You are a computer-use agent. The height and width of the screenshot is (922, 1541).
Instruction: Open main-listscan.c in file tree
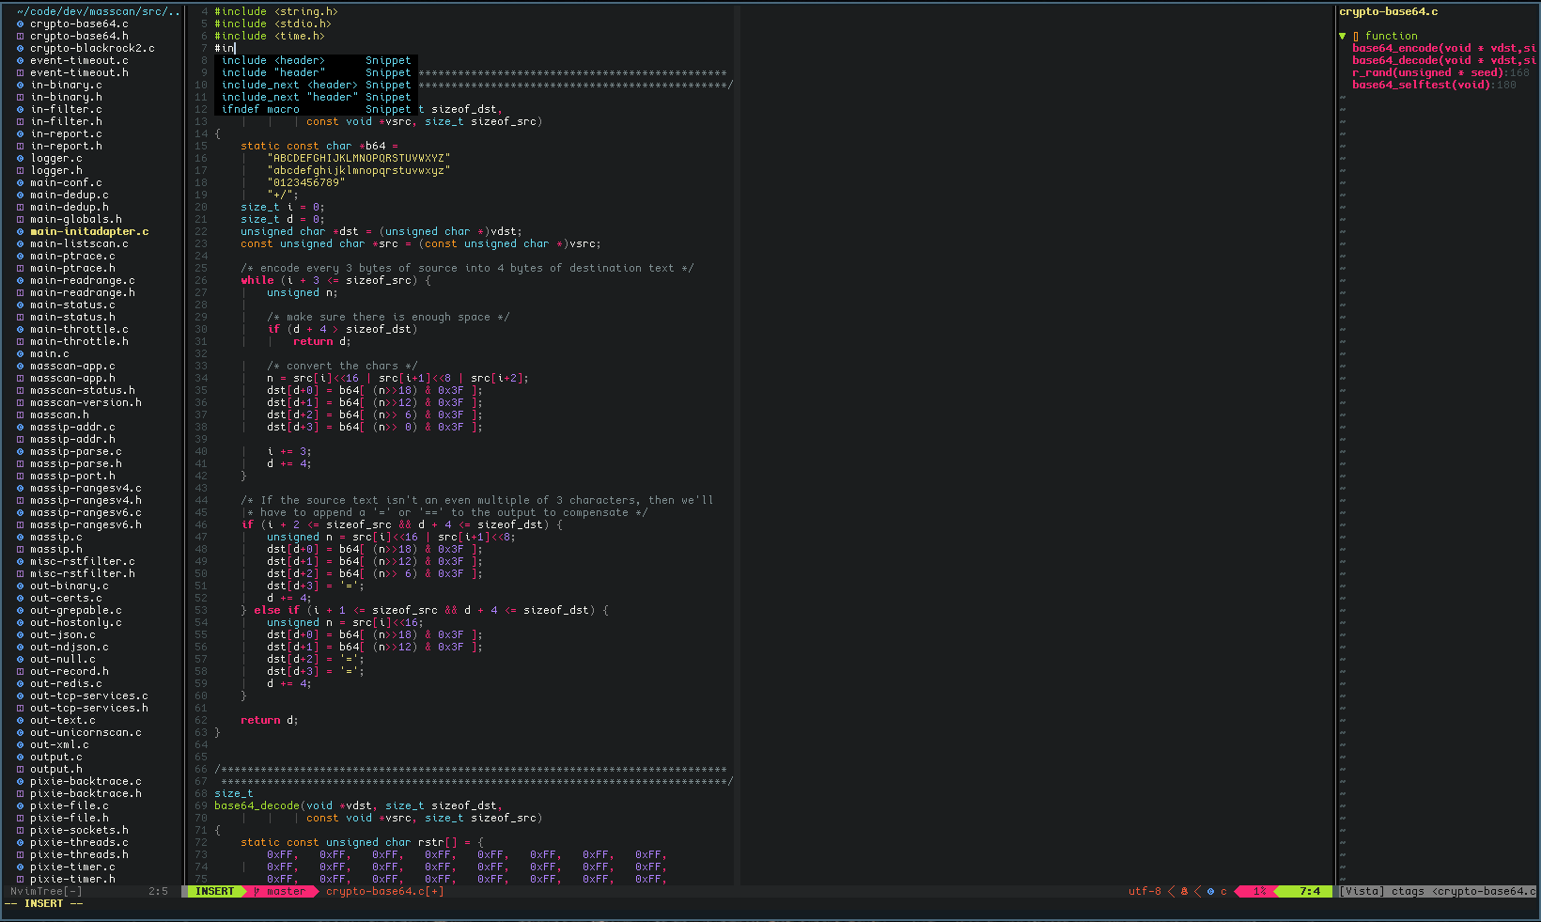pyautogui.click(x=79, y=243)
